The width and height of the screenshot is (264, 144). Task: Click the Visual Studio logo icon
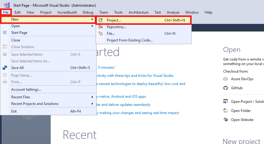coord(7,5)
